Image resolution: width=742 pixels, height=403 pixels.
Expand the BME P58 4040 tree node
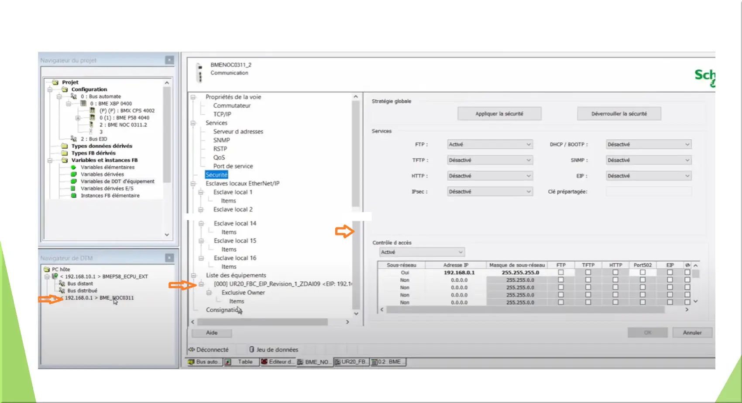(78, 118)
